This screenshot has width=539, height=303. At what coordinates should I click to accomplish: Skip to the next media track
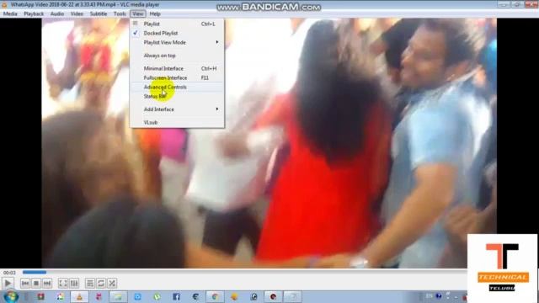[47, 283]
